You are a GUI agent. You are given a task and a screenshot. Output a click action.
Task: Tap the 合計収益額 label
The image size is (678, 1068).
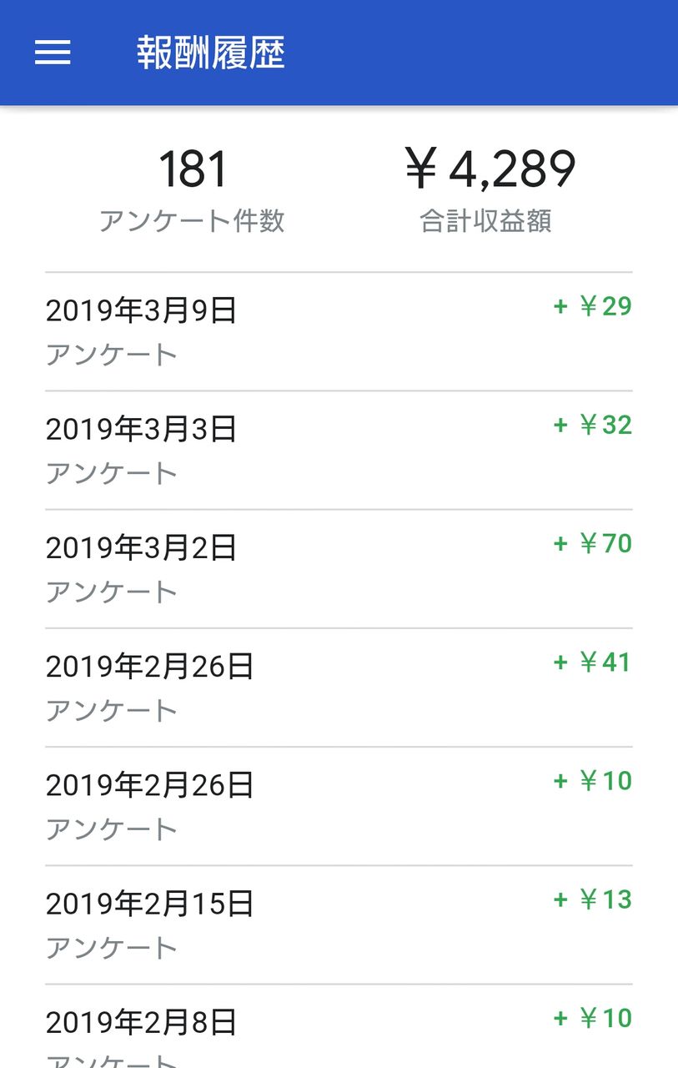coord(485,221)
